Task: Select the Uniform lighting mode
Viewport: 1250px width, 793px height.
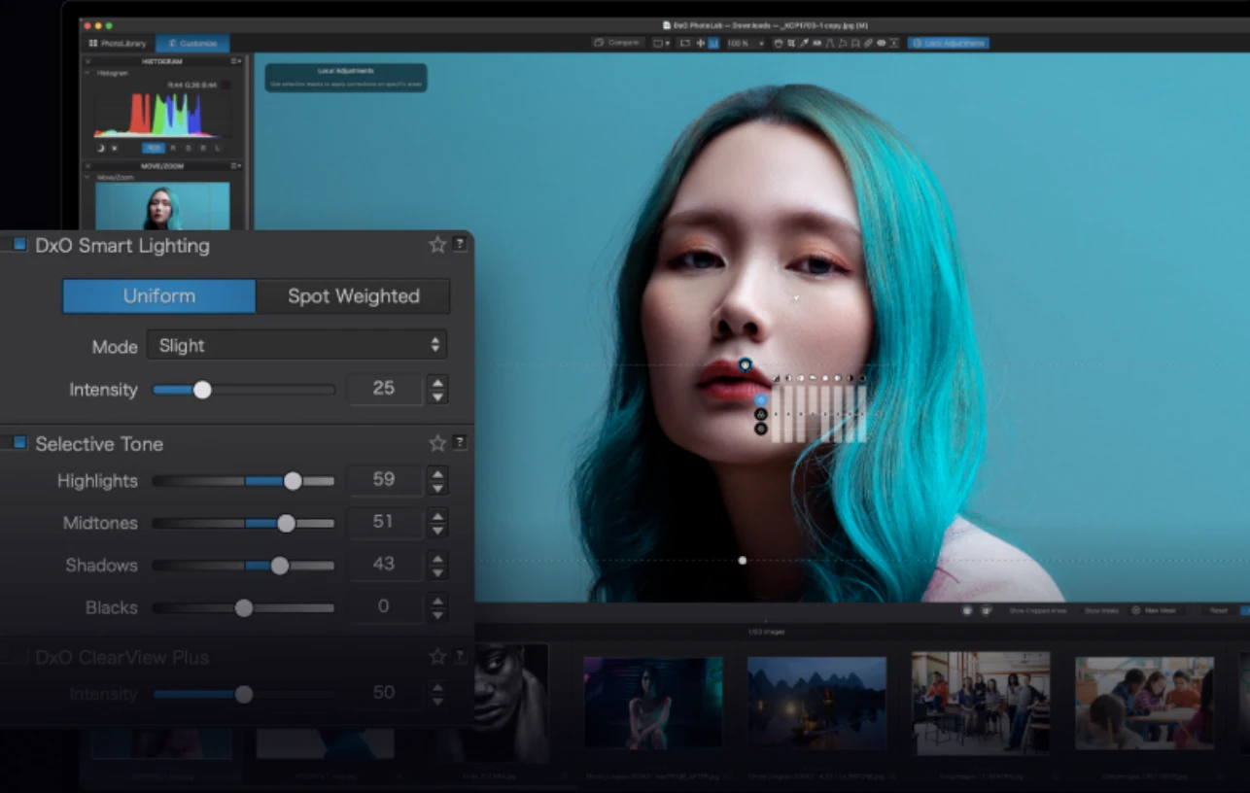Action: pos(159,296)
